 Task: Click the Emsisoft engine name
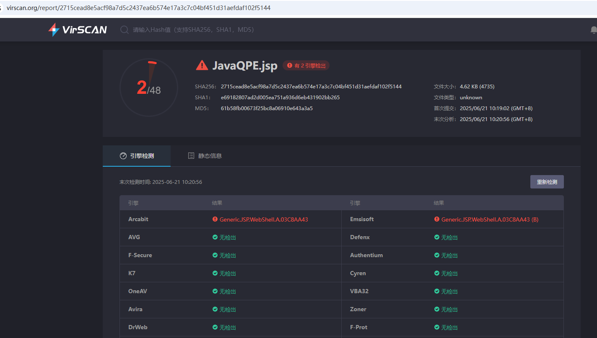(362, 219)
